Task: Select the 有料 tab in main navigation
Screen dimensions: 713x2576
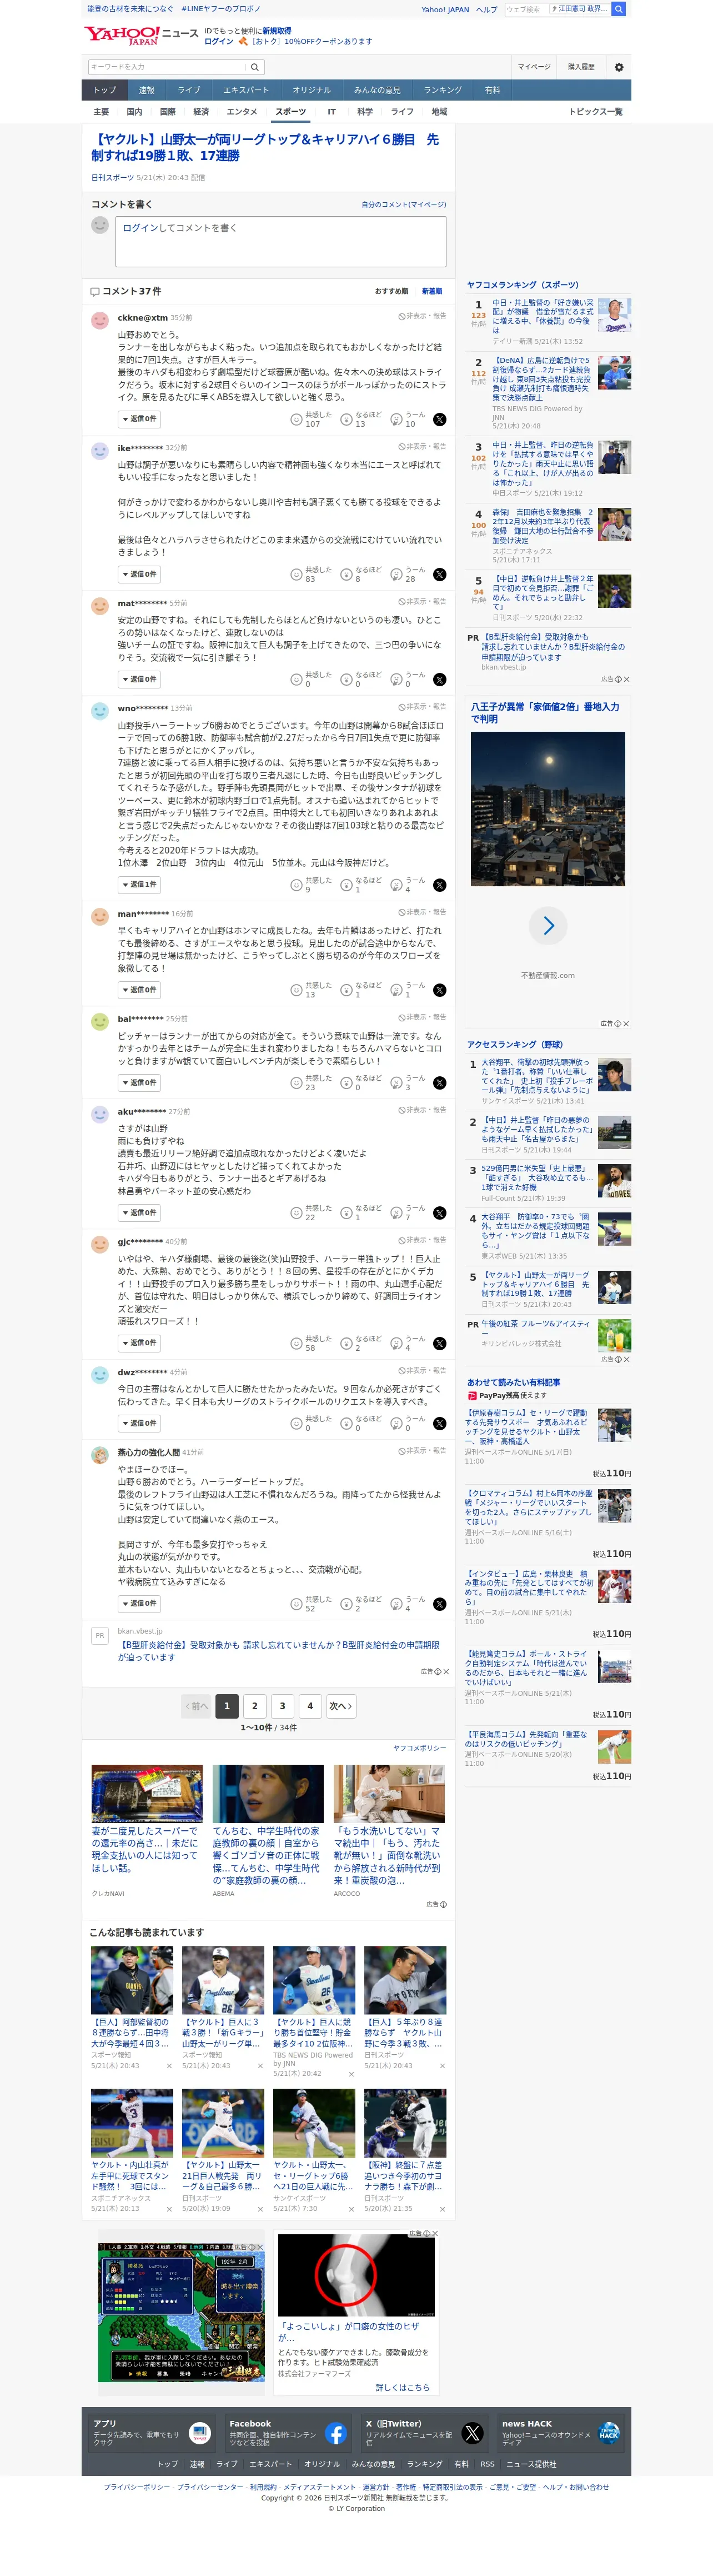Action: coord(493,90)
